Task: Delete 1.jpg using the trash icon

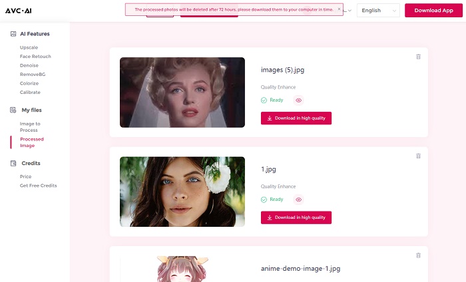Action: coord(418,156)
